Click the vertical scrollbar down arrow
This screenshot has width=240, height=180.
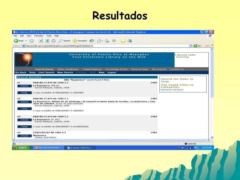point(212,137)
